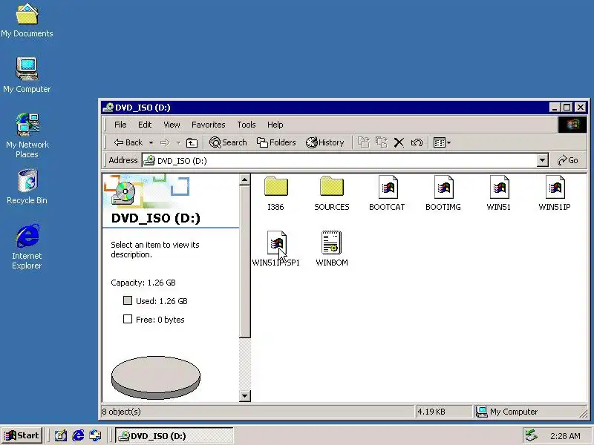This screenshot has width=594, height=445.
Task: Click the Undo toolbar icon
Action: pos(417,142)
